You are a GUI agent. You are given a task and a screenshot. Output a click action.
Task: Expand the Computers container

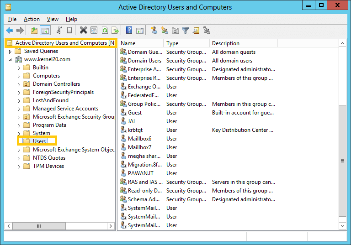click(x=19, y=76)
